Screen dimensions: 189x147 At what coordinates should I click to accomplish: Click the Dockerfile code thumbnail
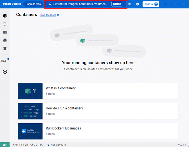click(x=30, y=111)
